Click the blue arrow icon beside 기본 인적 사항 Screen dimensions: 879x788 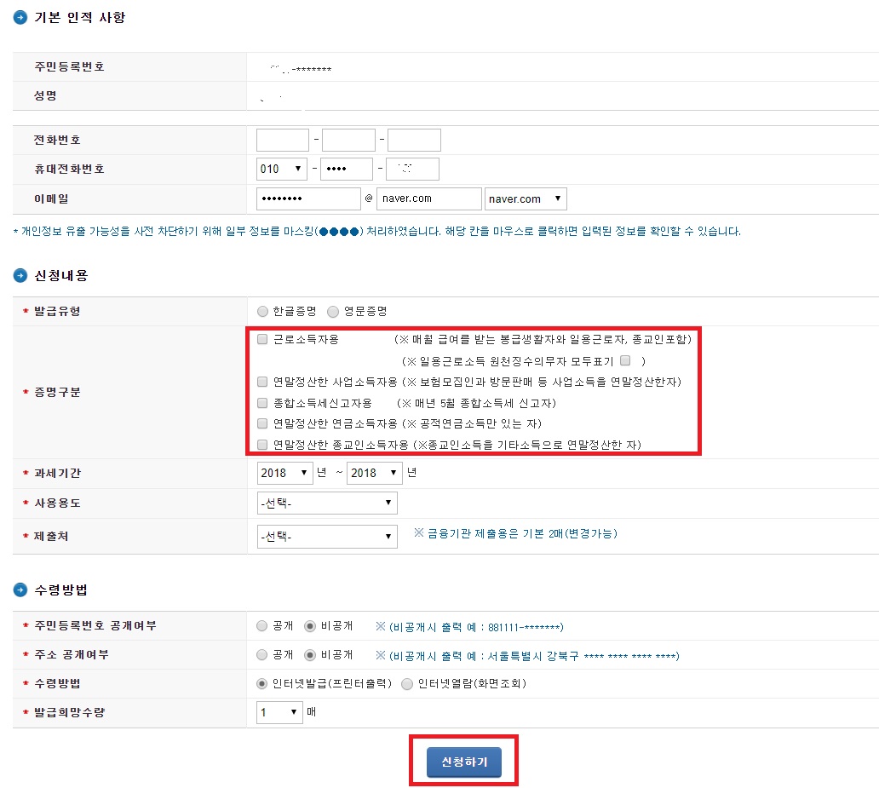(x=20, y=18)
